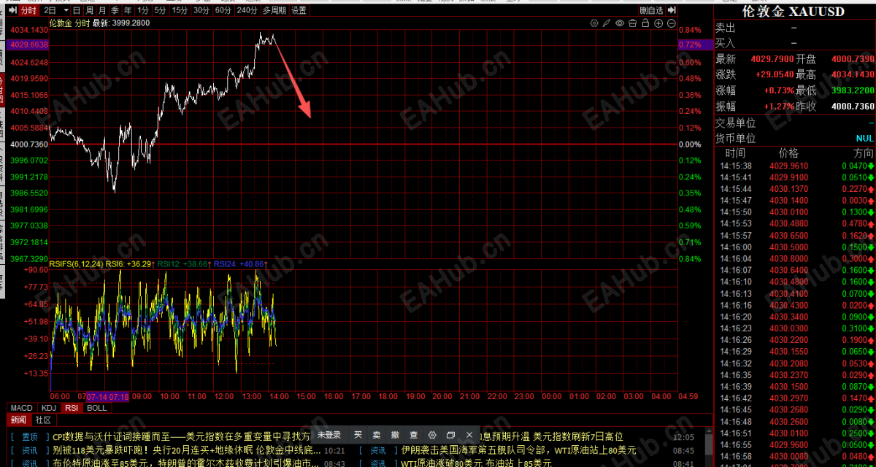Click 查 query in floating bar
The height and width of the screenshot is (467, 876).
click(x=413, y=435)
